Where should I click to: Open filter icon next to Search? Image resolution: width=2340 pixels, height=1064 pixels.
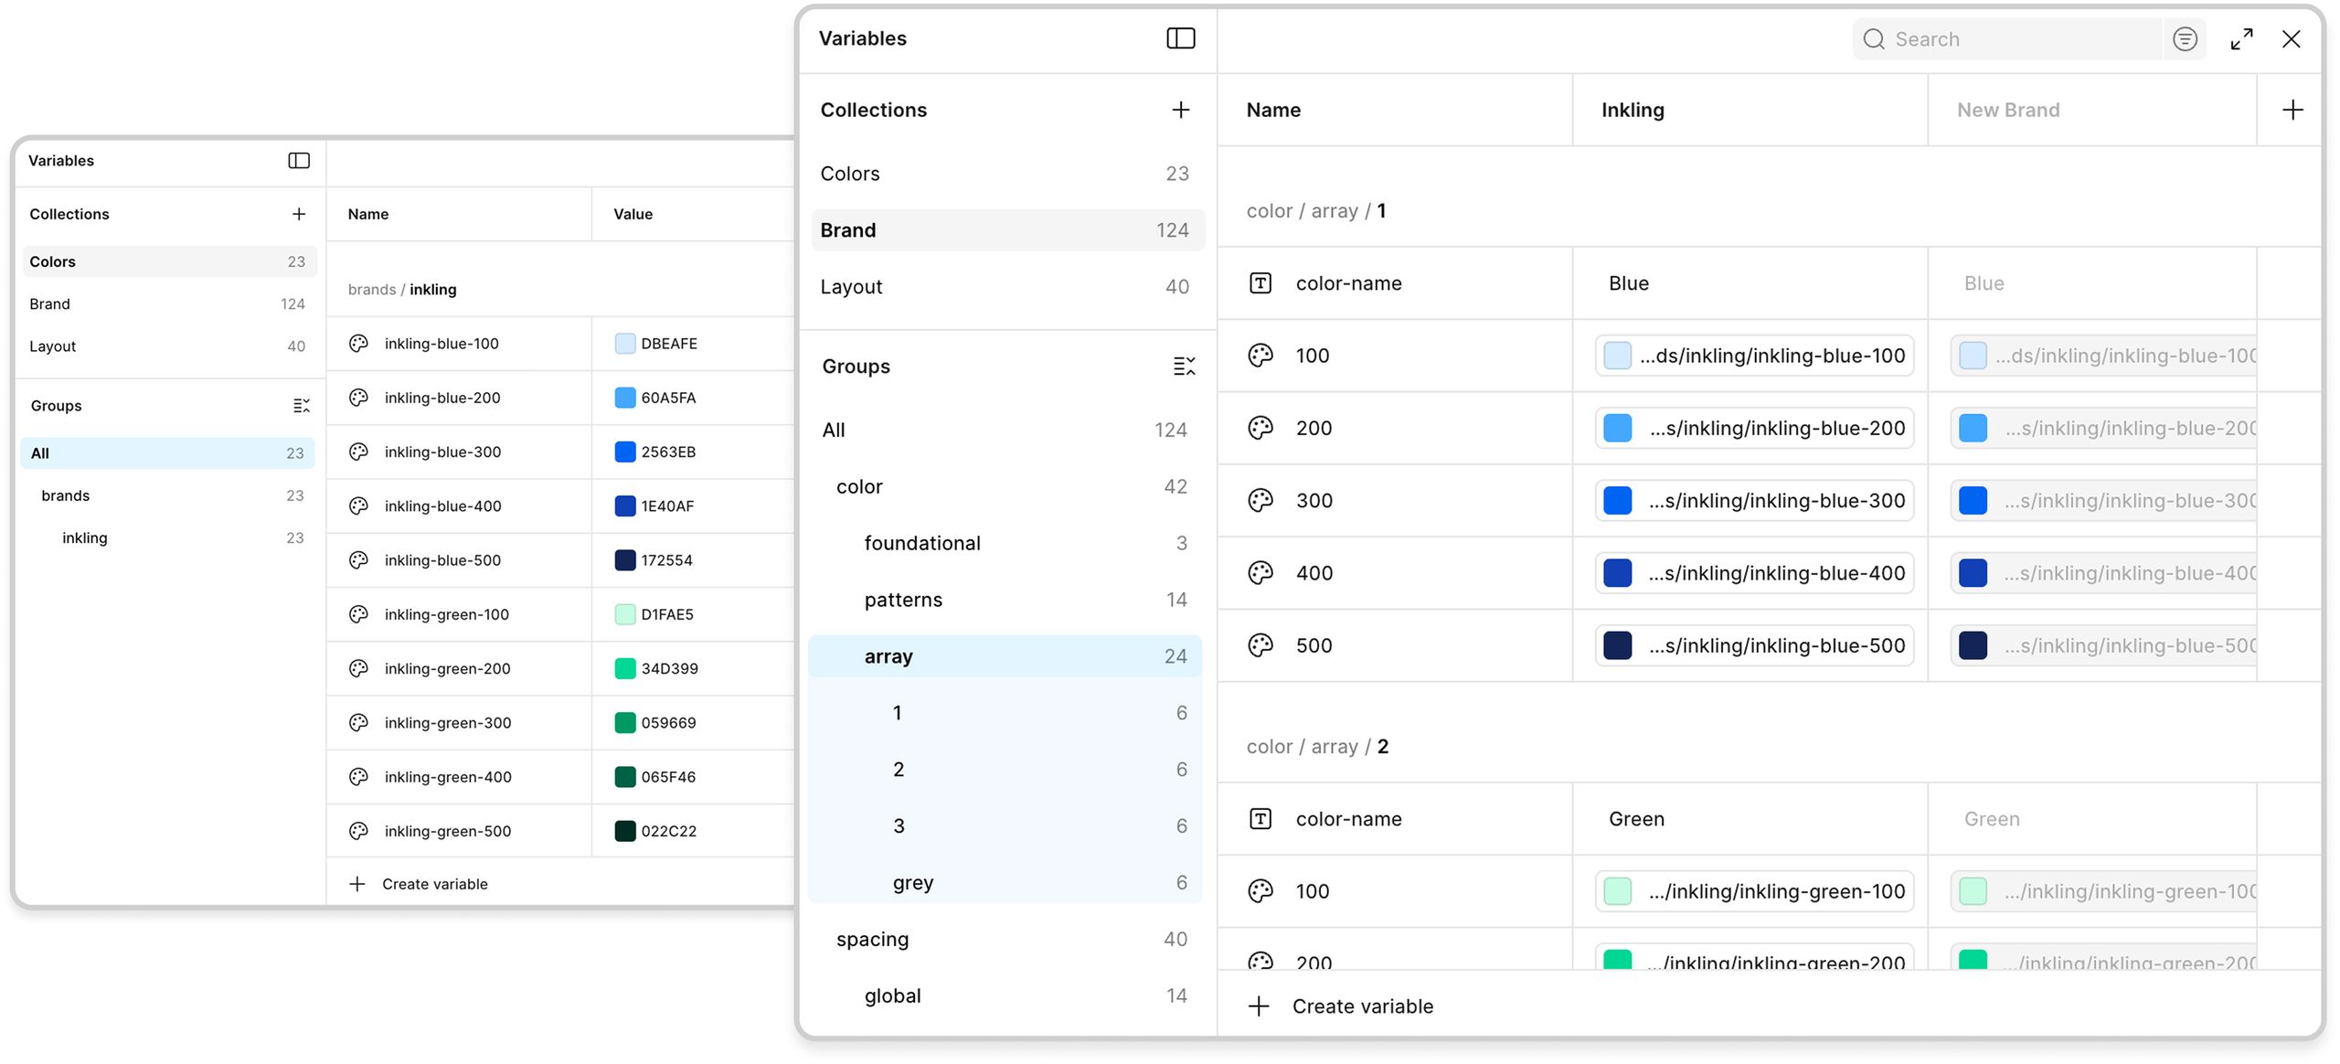click(x=2185, y=39)
